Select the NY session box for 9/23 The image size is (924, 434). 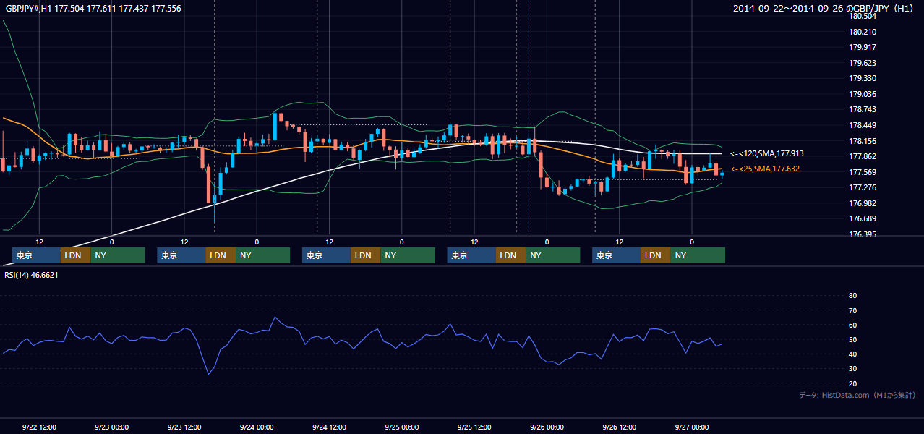[x=263, y=255]
